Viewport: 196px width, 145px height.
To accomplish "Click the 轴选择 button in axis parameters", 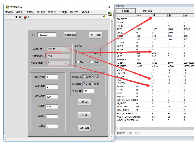I will (126, 11).
